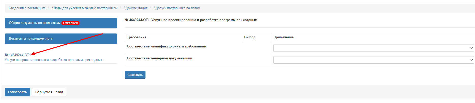Open the dropdown for Соответствие тендерной документации

coord(374,60)
